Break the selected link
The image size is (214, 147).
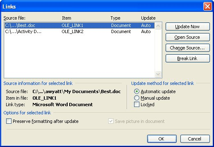(188, 58)
